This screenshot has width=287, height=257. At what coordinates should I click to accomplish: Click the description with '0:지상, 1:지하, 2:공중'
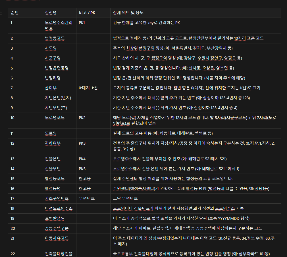pyautogui.click(x=196, y=146)
